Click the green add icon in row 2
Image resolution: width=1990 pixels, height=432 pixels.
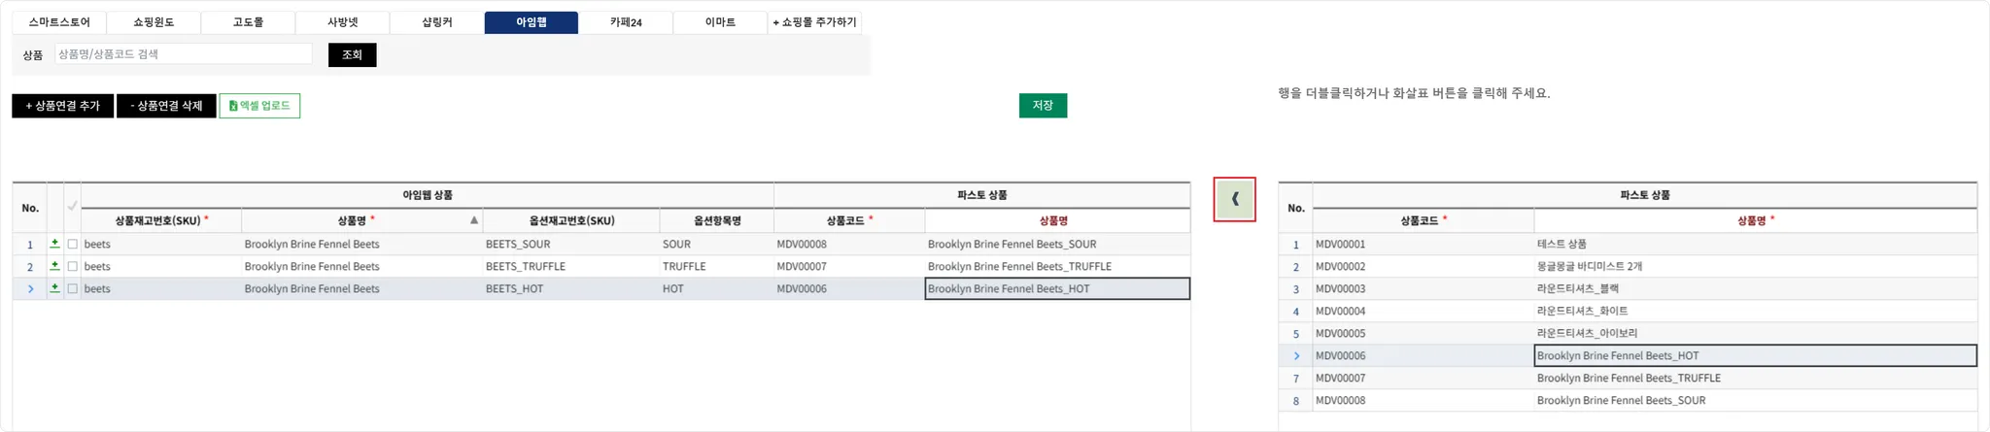55,266
